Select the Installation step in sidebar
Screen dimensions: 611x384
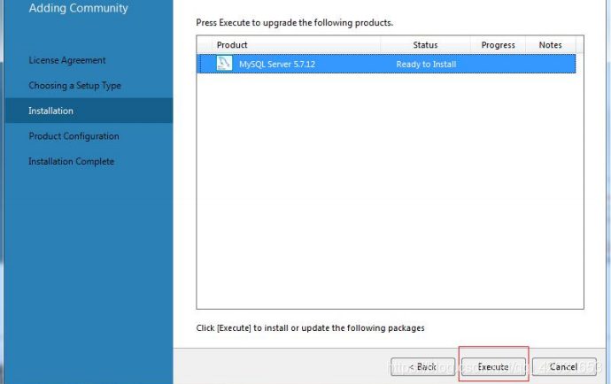click(x=89, y=111)
